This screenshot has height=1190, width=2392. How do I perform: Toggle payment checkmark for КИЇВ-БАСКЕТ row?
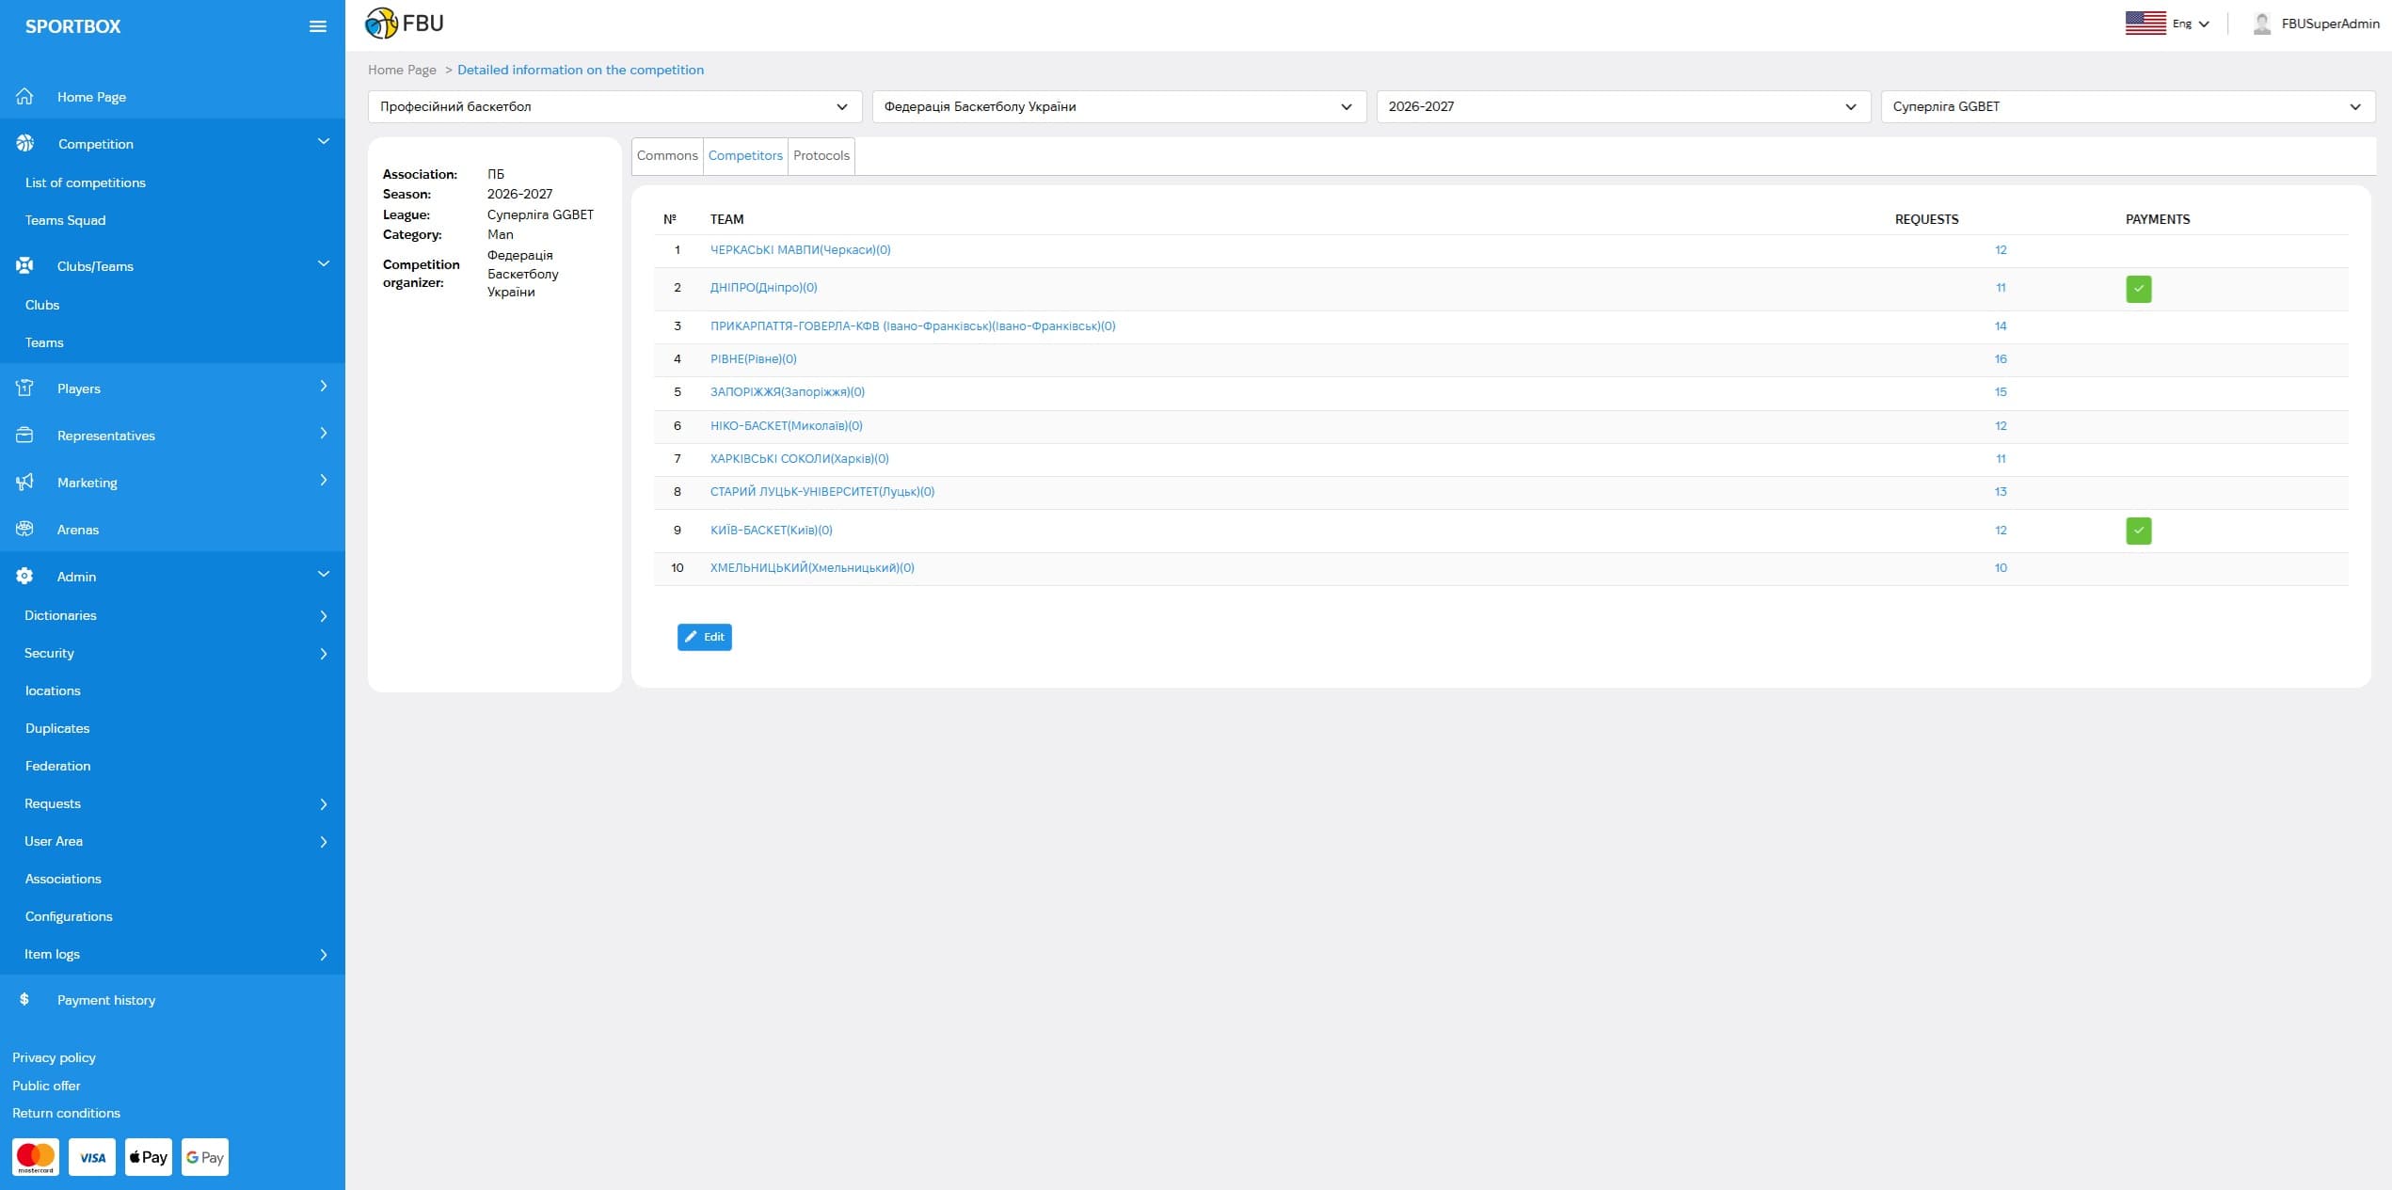[2138, 531]
